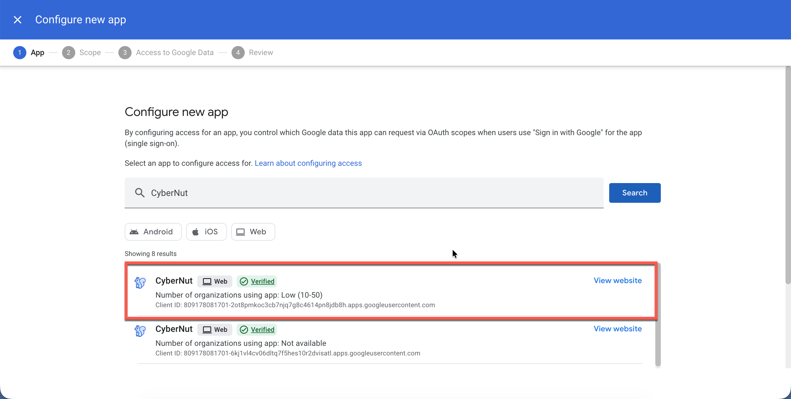
Task: Click the magnifier icon in search field
Action: click(140, 193)
